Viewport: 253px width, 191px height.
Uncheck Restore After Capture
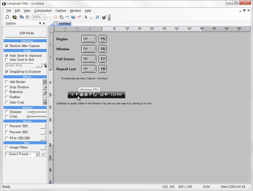(7, 46)
